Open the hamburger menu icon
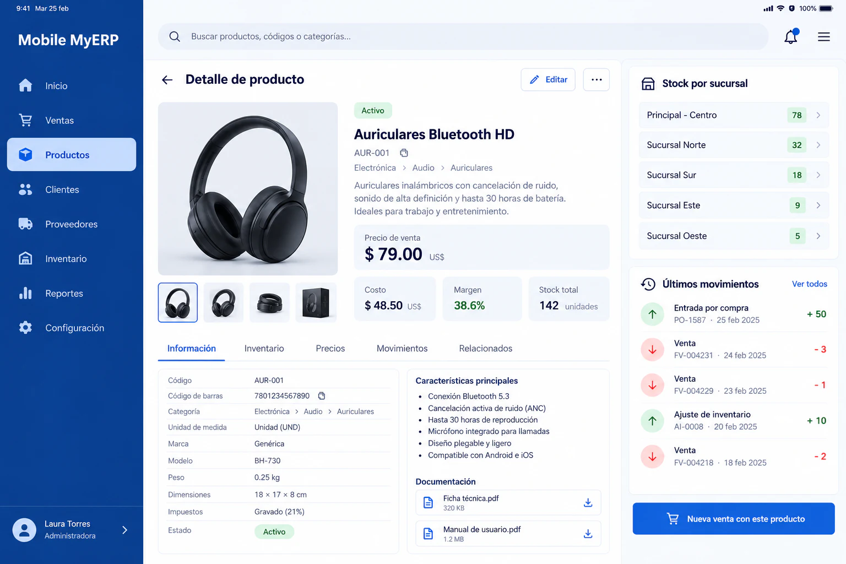This screenshot has width=846, height=564. click(x=824, y=37)
